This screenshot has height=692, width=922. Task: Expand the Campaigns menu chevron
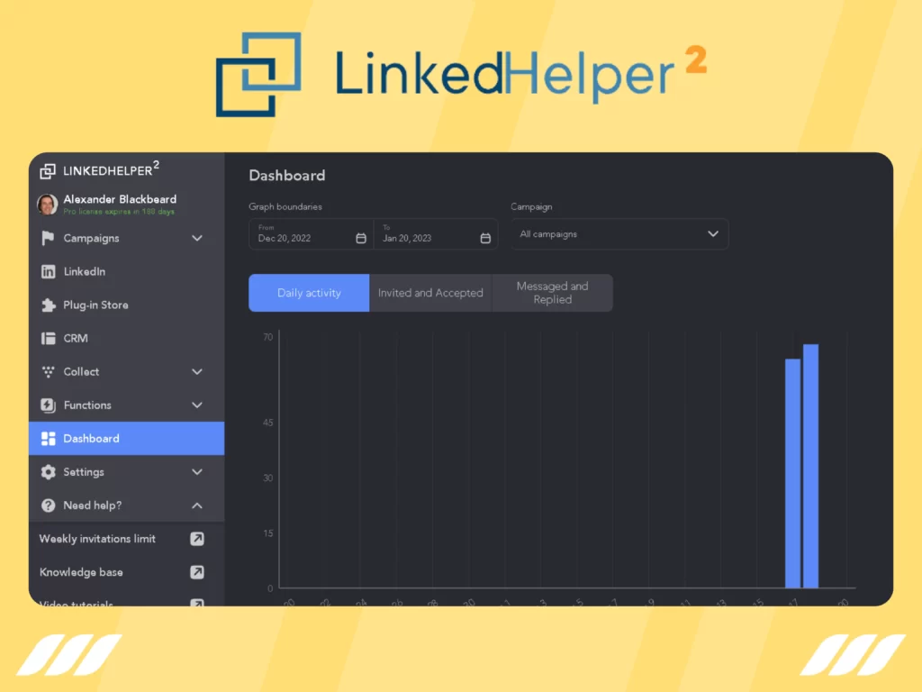(x=197, y=238)
